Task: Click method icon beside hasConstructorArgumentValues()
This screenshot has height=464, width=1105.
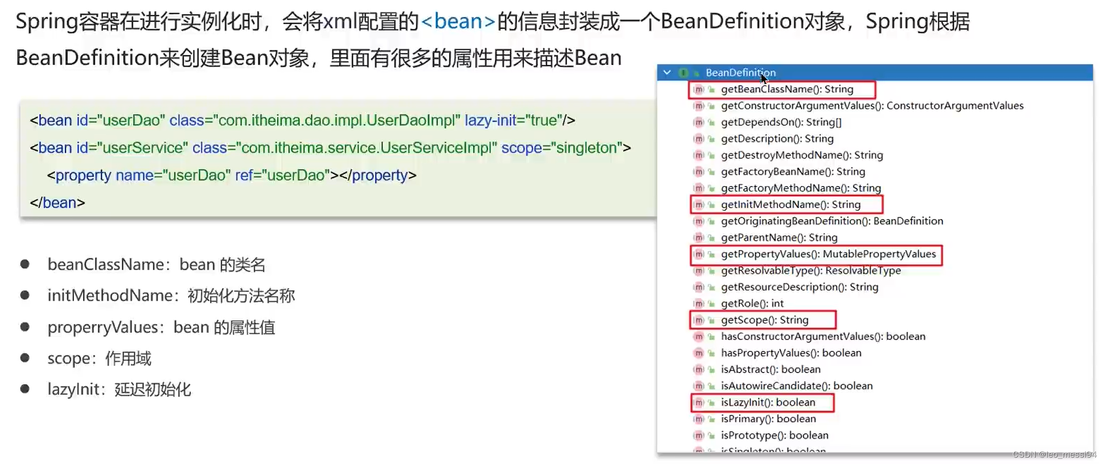Action: tap(699, 337)
